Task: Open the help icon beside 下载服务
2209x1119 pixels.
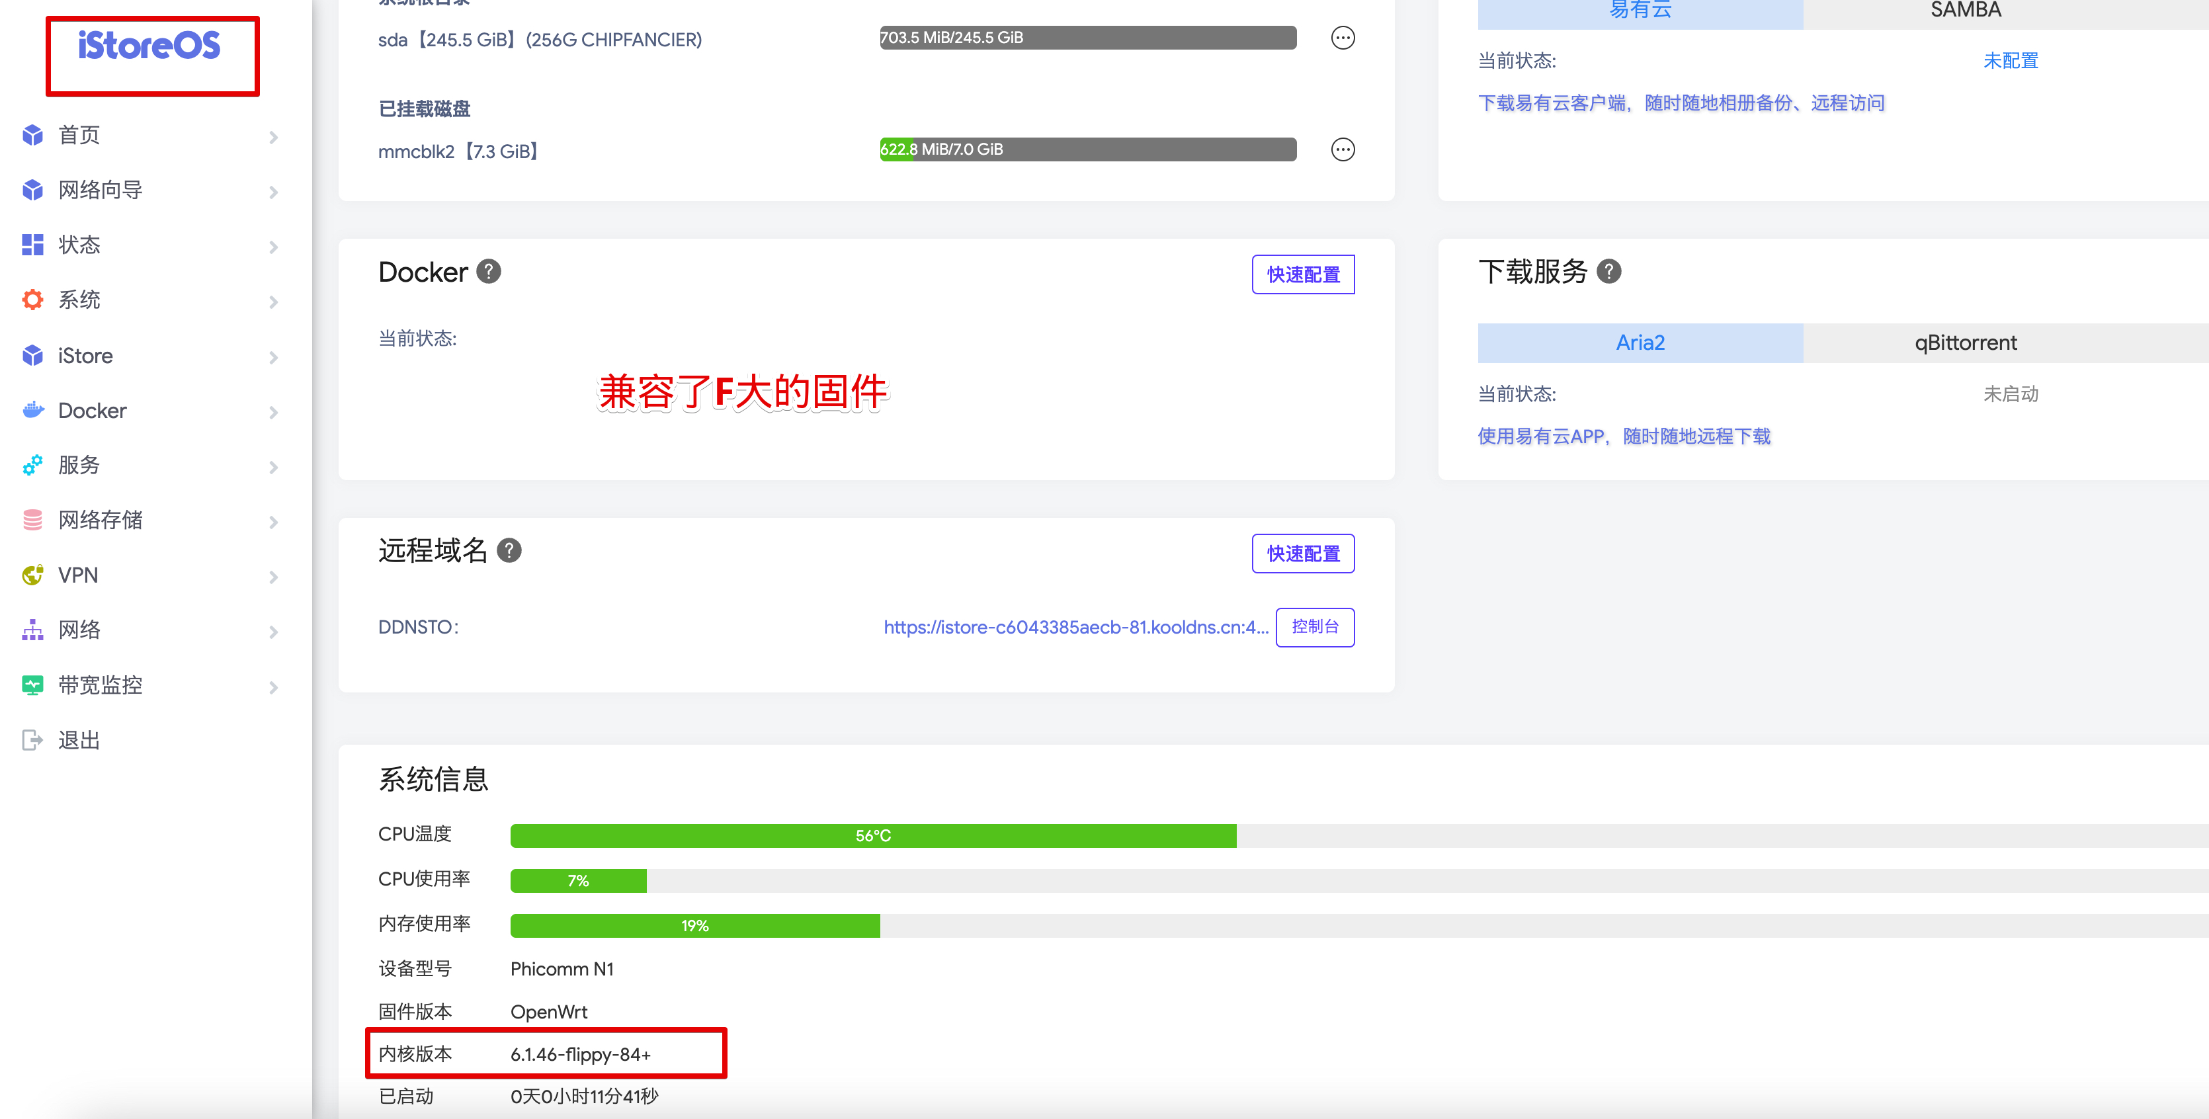Action: [1610, 271]
